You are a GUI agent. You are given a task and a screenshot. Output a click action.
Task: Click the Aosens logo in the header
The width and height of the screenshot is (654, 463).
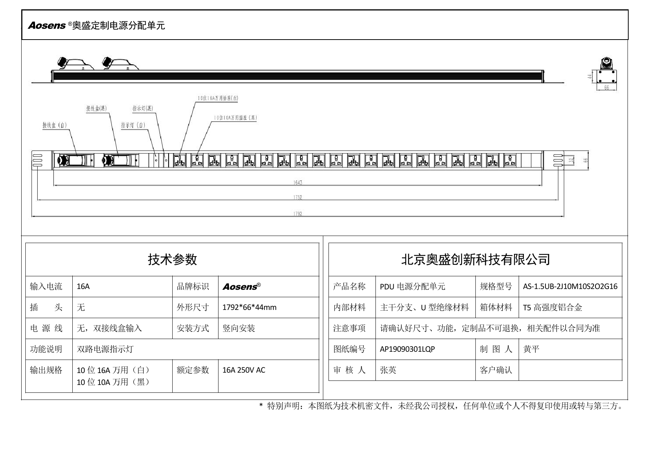click(47, 25)
